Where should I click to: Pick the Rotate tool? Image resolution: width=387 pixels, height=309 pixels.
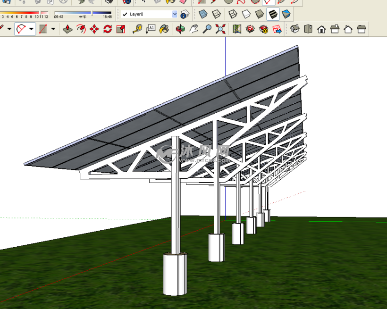coord(108,29)
